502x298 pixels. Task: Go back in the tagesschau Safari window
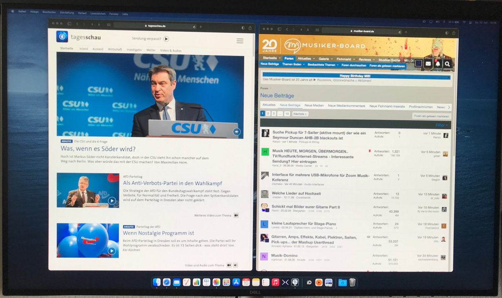pyautogui.click(x=77, y=24)
